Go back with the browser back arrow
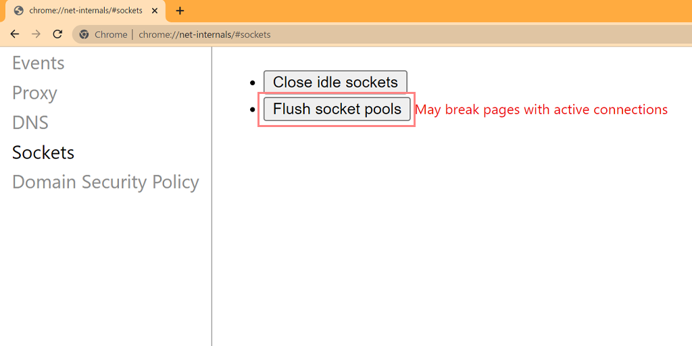The width and height of the screenshot is (692, 346). point(15,34)
